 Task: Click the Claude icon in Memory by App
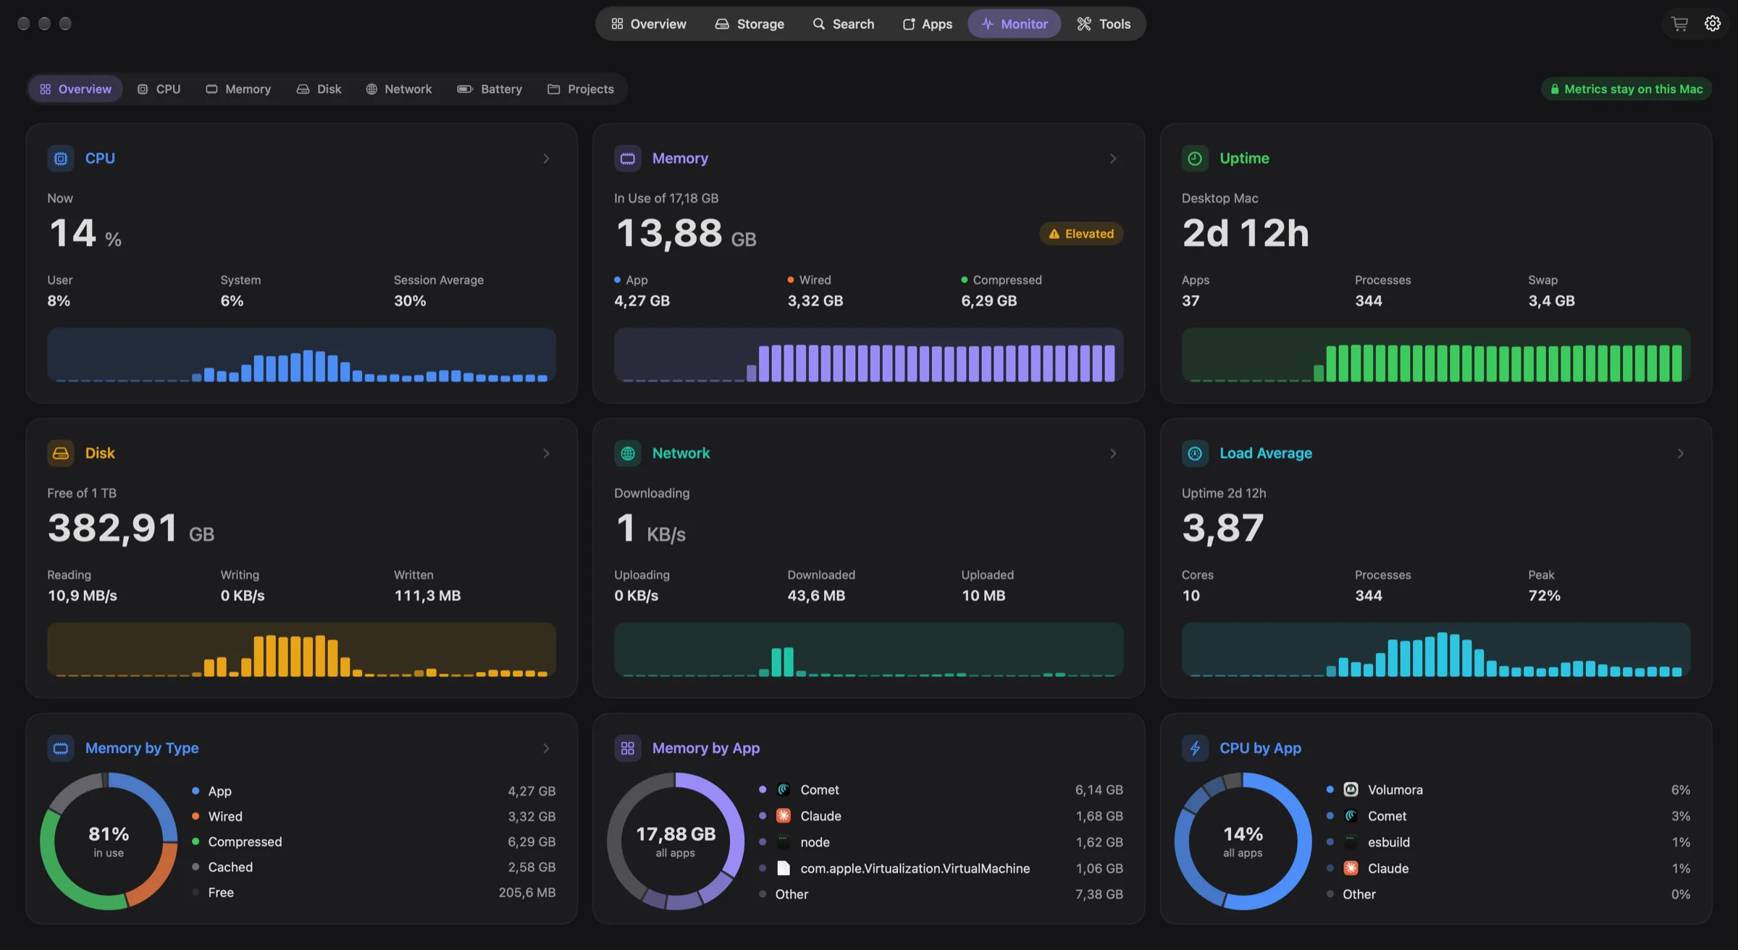(x=784, y=816)
